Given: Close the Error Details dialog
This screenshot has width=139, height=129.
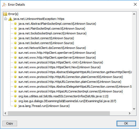Looking at the screenshot, I should [x=135, y=4].
